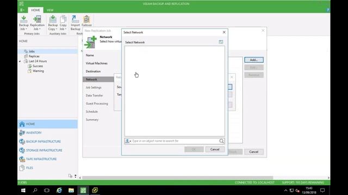Screen dimensions: 348x195
Task: Click the Failover ribbon icon
Action: (x=87, y=21)
